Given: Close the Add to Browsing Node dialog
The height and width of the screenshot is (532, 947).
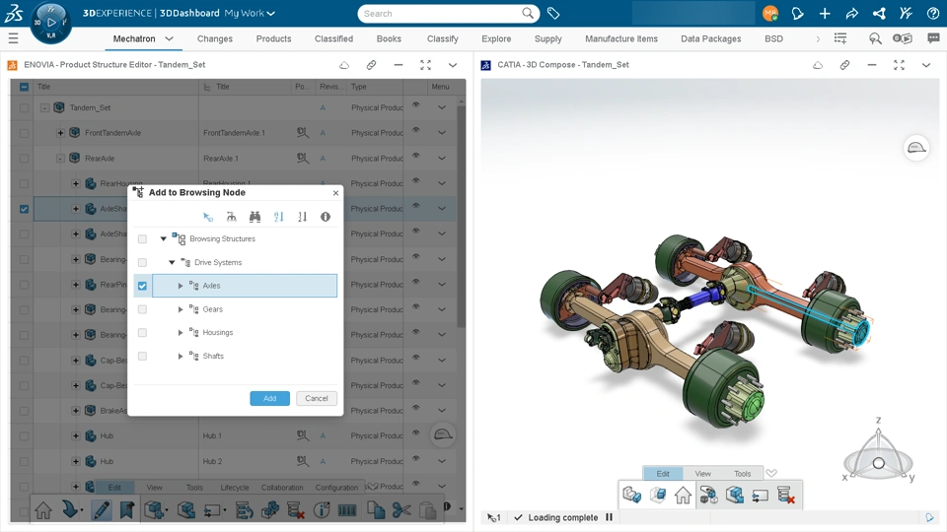Looking at the screenshot, I should pyautogui.click(x=335, y=193).
